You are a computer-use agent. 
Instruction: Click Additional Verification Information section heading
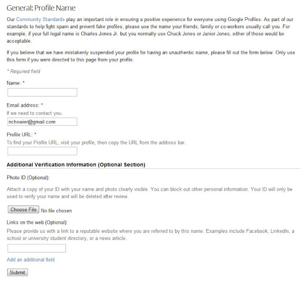(76, 164)
